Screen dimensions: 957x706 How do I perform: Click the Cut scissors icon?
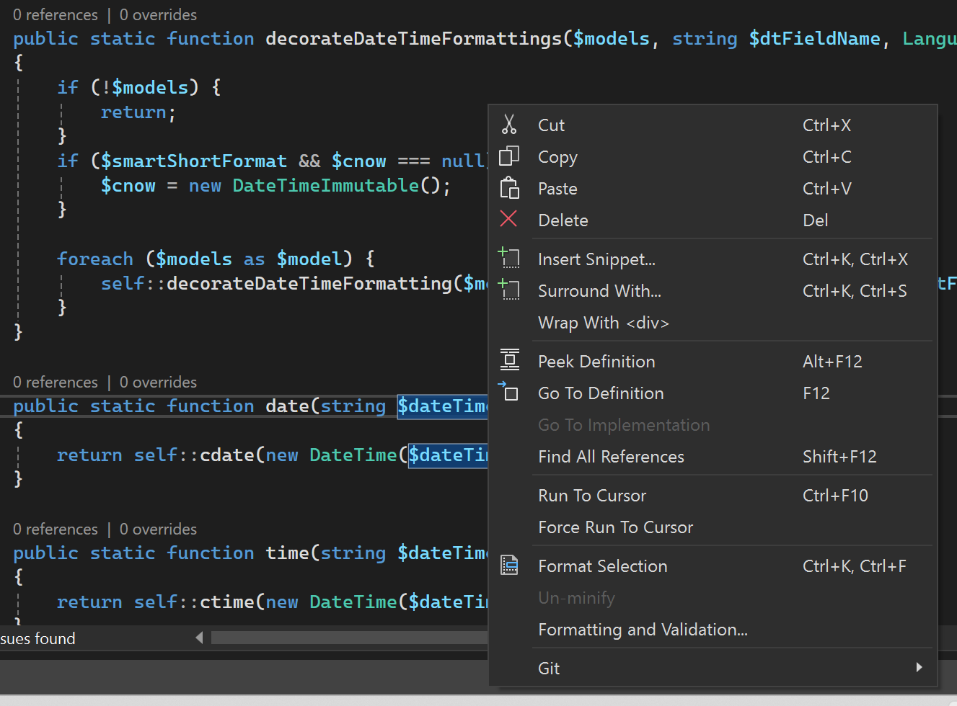(x=509, y=125)
